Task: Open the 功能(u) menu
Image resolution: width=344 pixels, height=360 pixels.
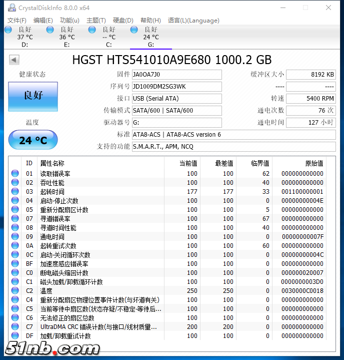Action: [69, 21]
